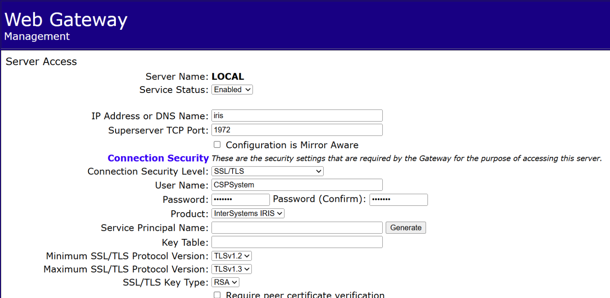
Task: Click the Password field
Action: pos(241,200)
